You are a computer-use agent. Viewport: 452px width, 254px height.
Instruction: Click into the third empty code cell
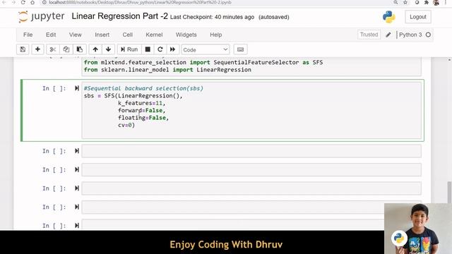coord(251,188)
